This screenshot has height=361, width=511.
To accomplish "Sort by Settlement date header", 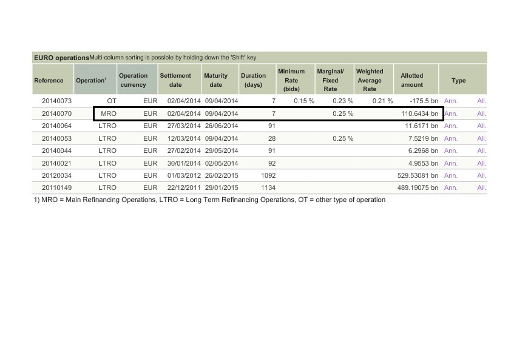I will [x=179, y=79].
